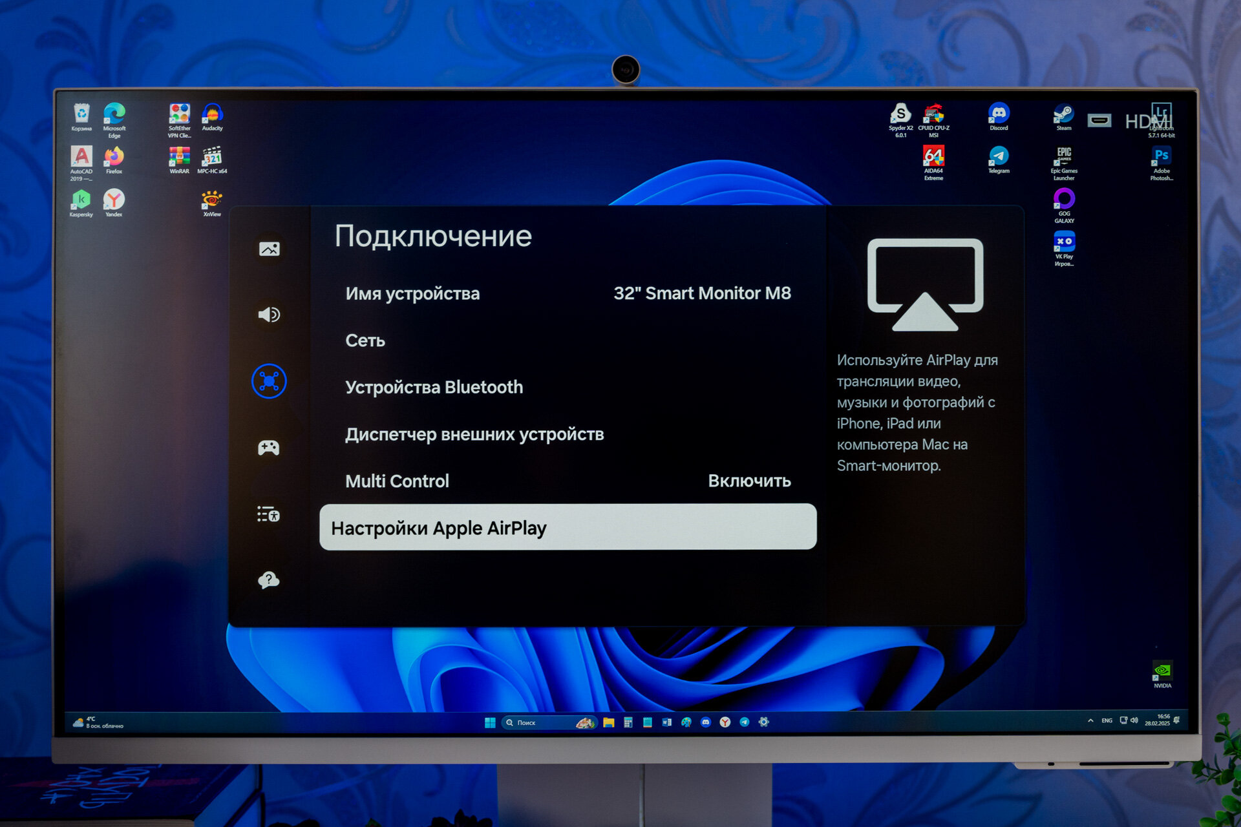This screenshot has width=1241, height=827.
Task: Open CPUID CPU-Z MSI desktop icon
Action: click(934, 120)
